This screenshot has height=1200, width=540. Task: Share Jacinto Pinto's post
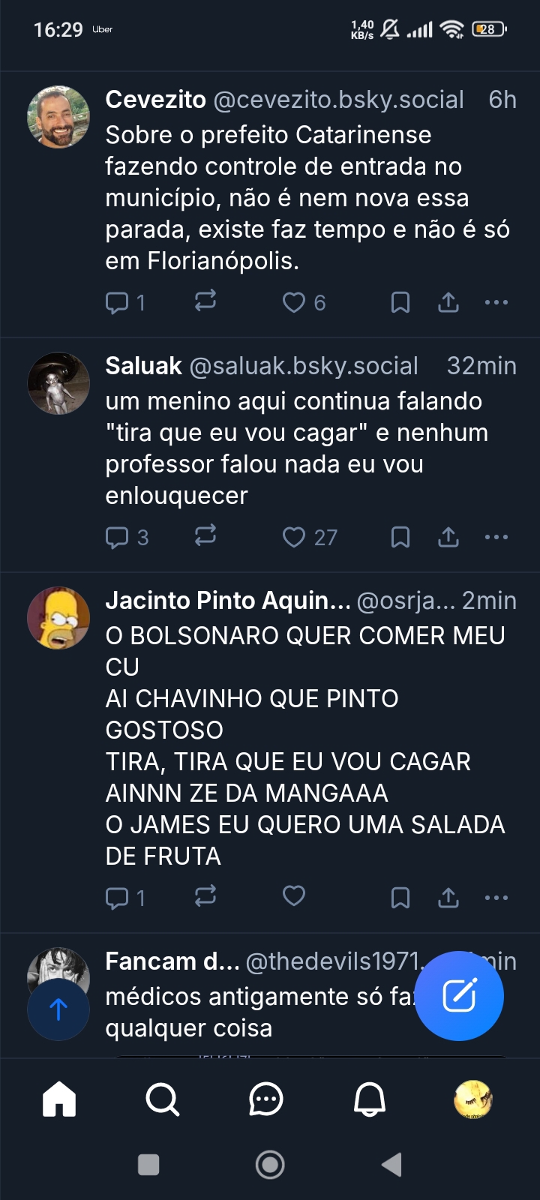click(448, 897)
